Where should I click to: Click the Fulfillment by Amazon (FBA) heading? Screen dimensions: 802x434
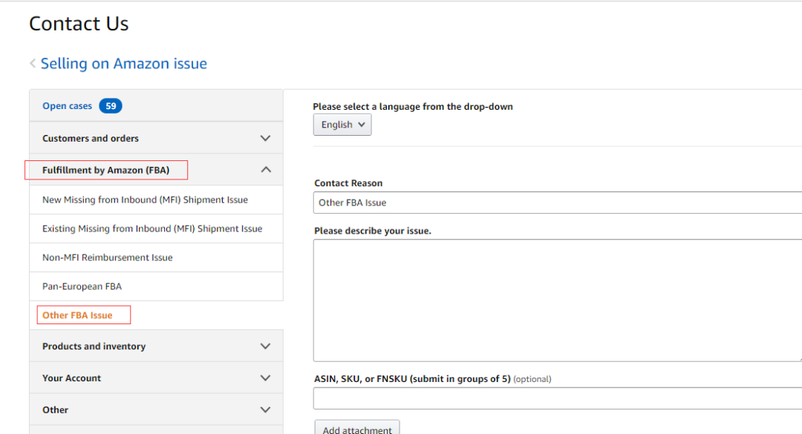[105, 170]
